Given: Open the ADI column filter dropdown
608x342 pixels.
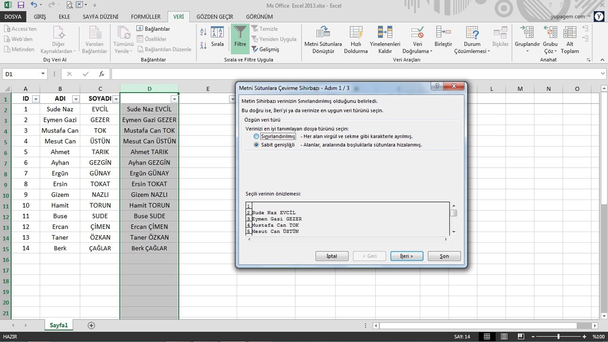Looking at the screenshot, I should tap(76, 99).
